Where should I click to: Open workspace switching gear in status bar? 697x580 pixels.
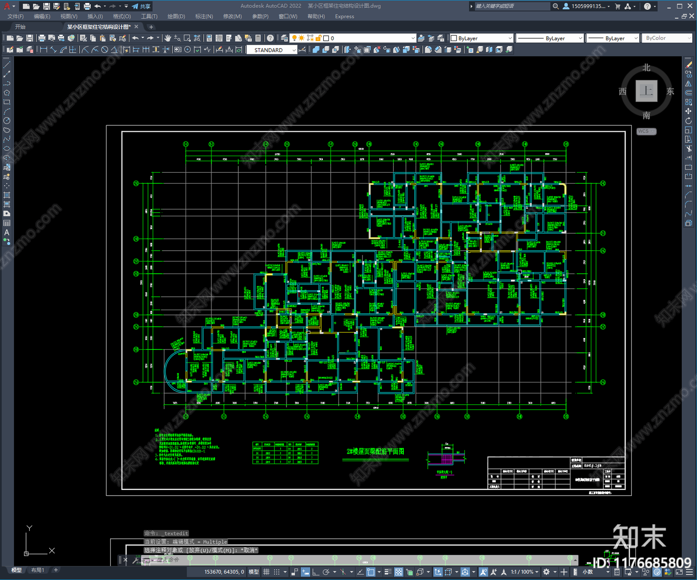point(546,572)
